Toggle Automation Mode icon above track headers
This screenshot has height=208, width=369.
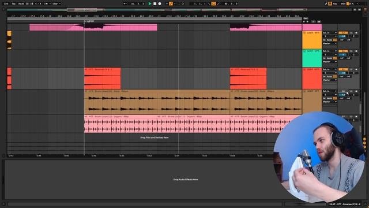click(x=314, y=21)
